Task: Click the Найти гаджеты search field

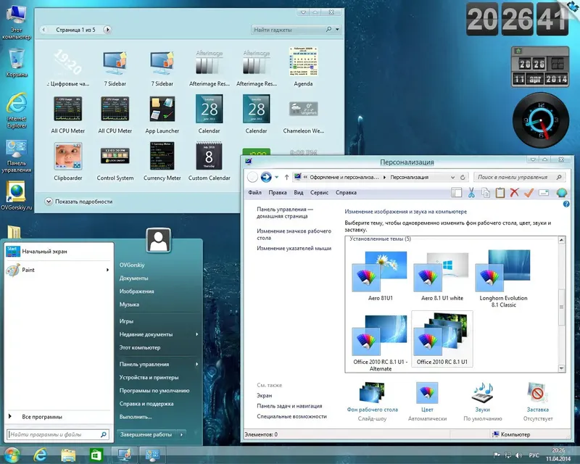Action: pyautogui.click(x=288, y=30)
